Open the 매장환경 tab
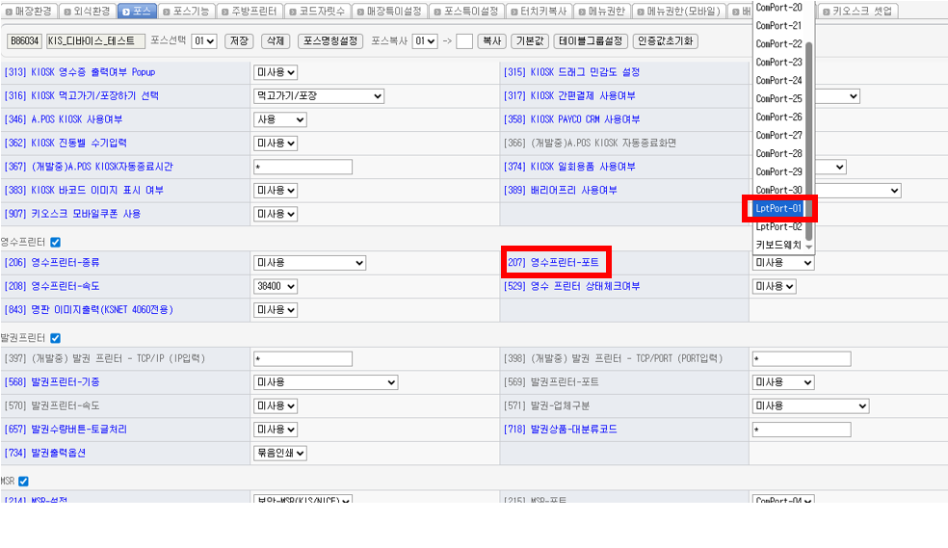The height and width of the screenshot is (548, 948). (x=29, y=12)
